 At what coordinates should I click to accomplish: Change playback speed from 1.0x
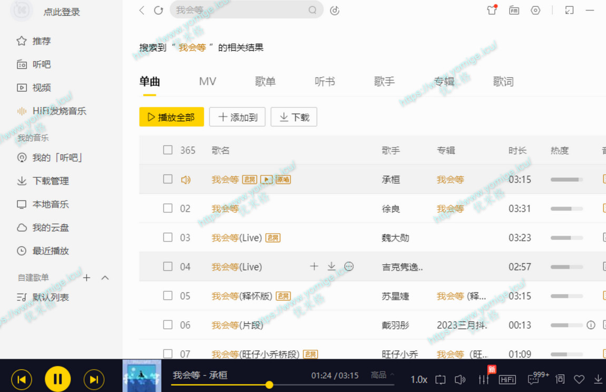pos(419,379)
